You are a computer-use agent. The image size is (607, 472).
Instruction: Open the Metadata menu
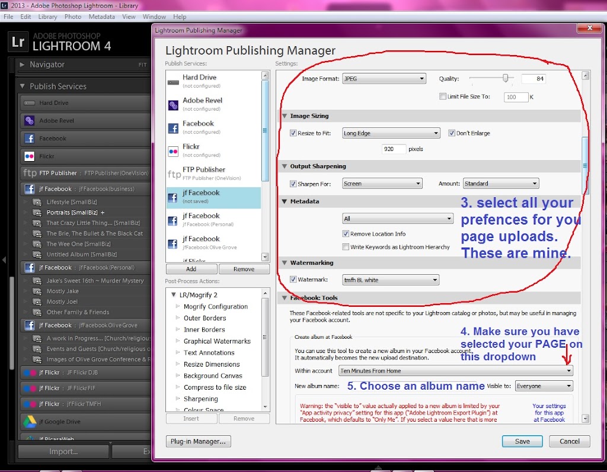click(x=101, y=17)
